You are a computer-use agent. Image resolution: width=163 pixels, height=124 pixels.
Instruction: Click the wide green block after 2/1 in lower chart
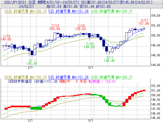coord(36,108)
